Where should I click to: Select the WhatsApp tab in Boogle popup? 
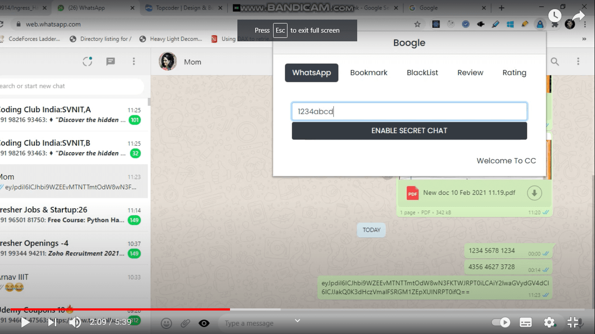[x=311, y=73]
